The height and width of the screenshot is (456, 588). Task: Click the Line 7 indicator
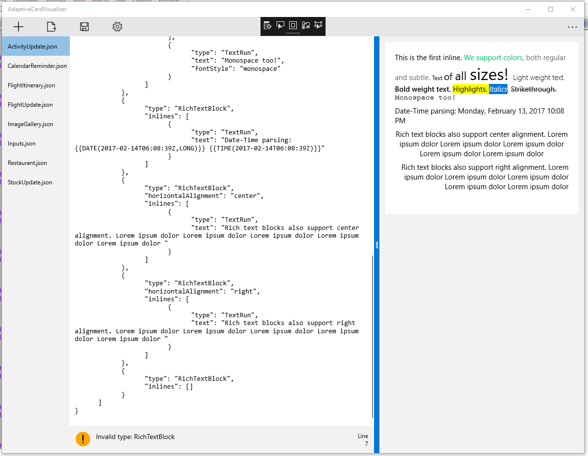click(363, 439)
